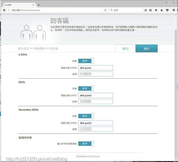Click the Secondary 5GHz password field
Screen dimensions: 178x162
pos(96,129)
